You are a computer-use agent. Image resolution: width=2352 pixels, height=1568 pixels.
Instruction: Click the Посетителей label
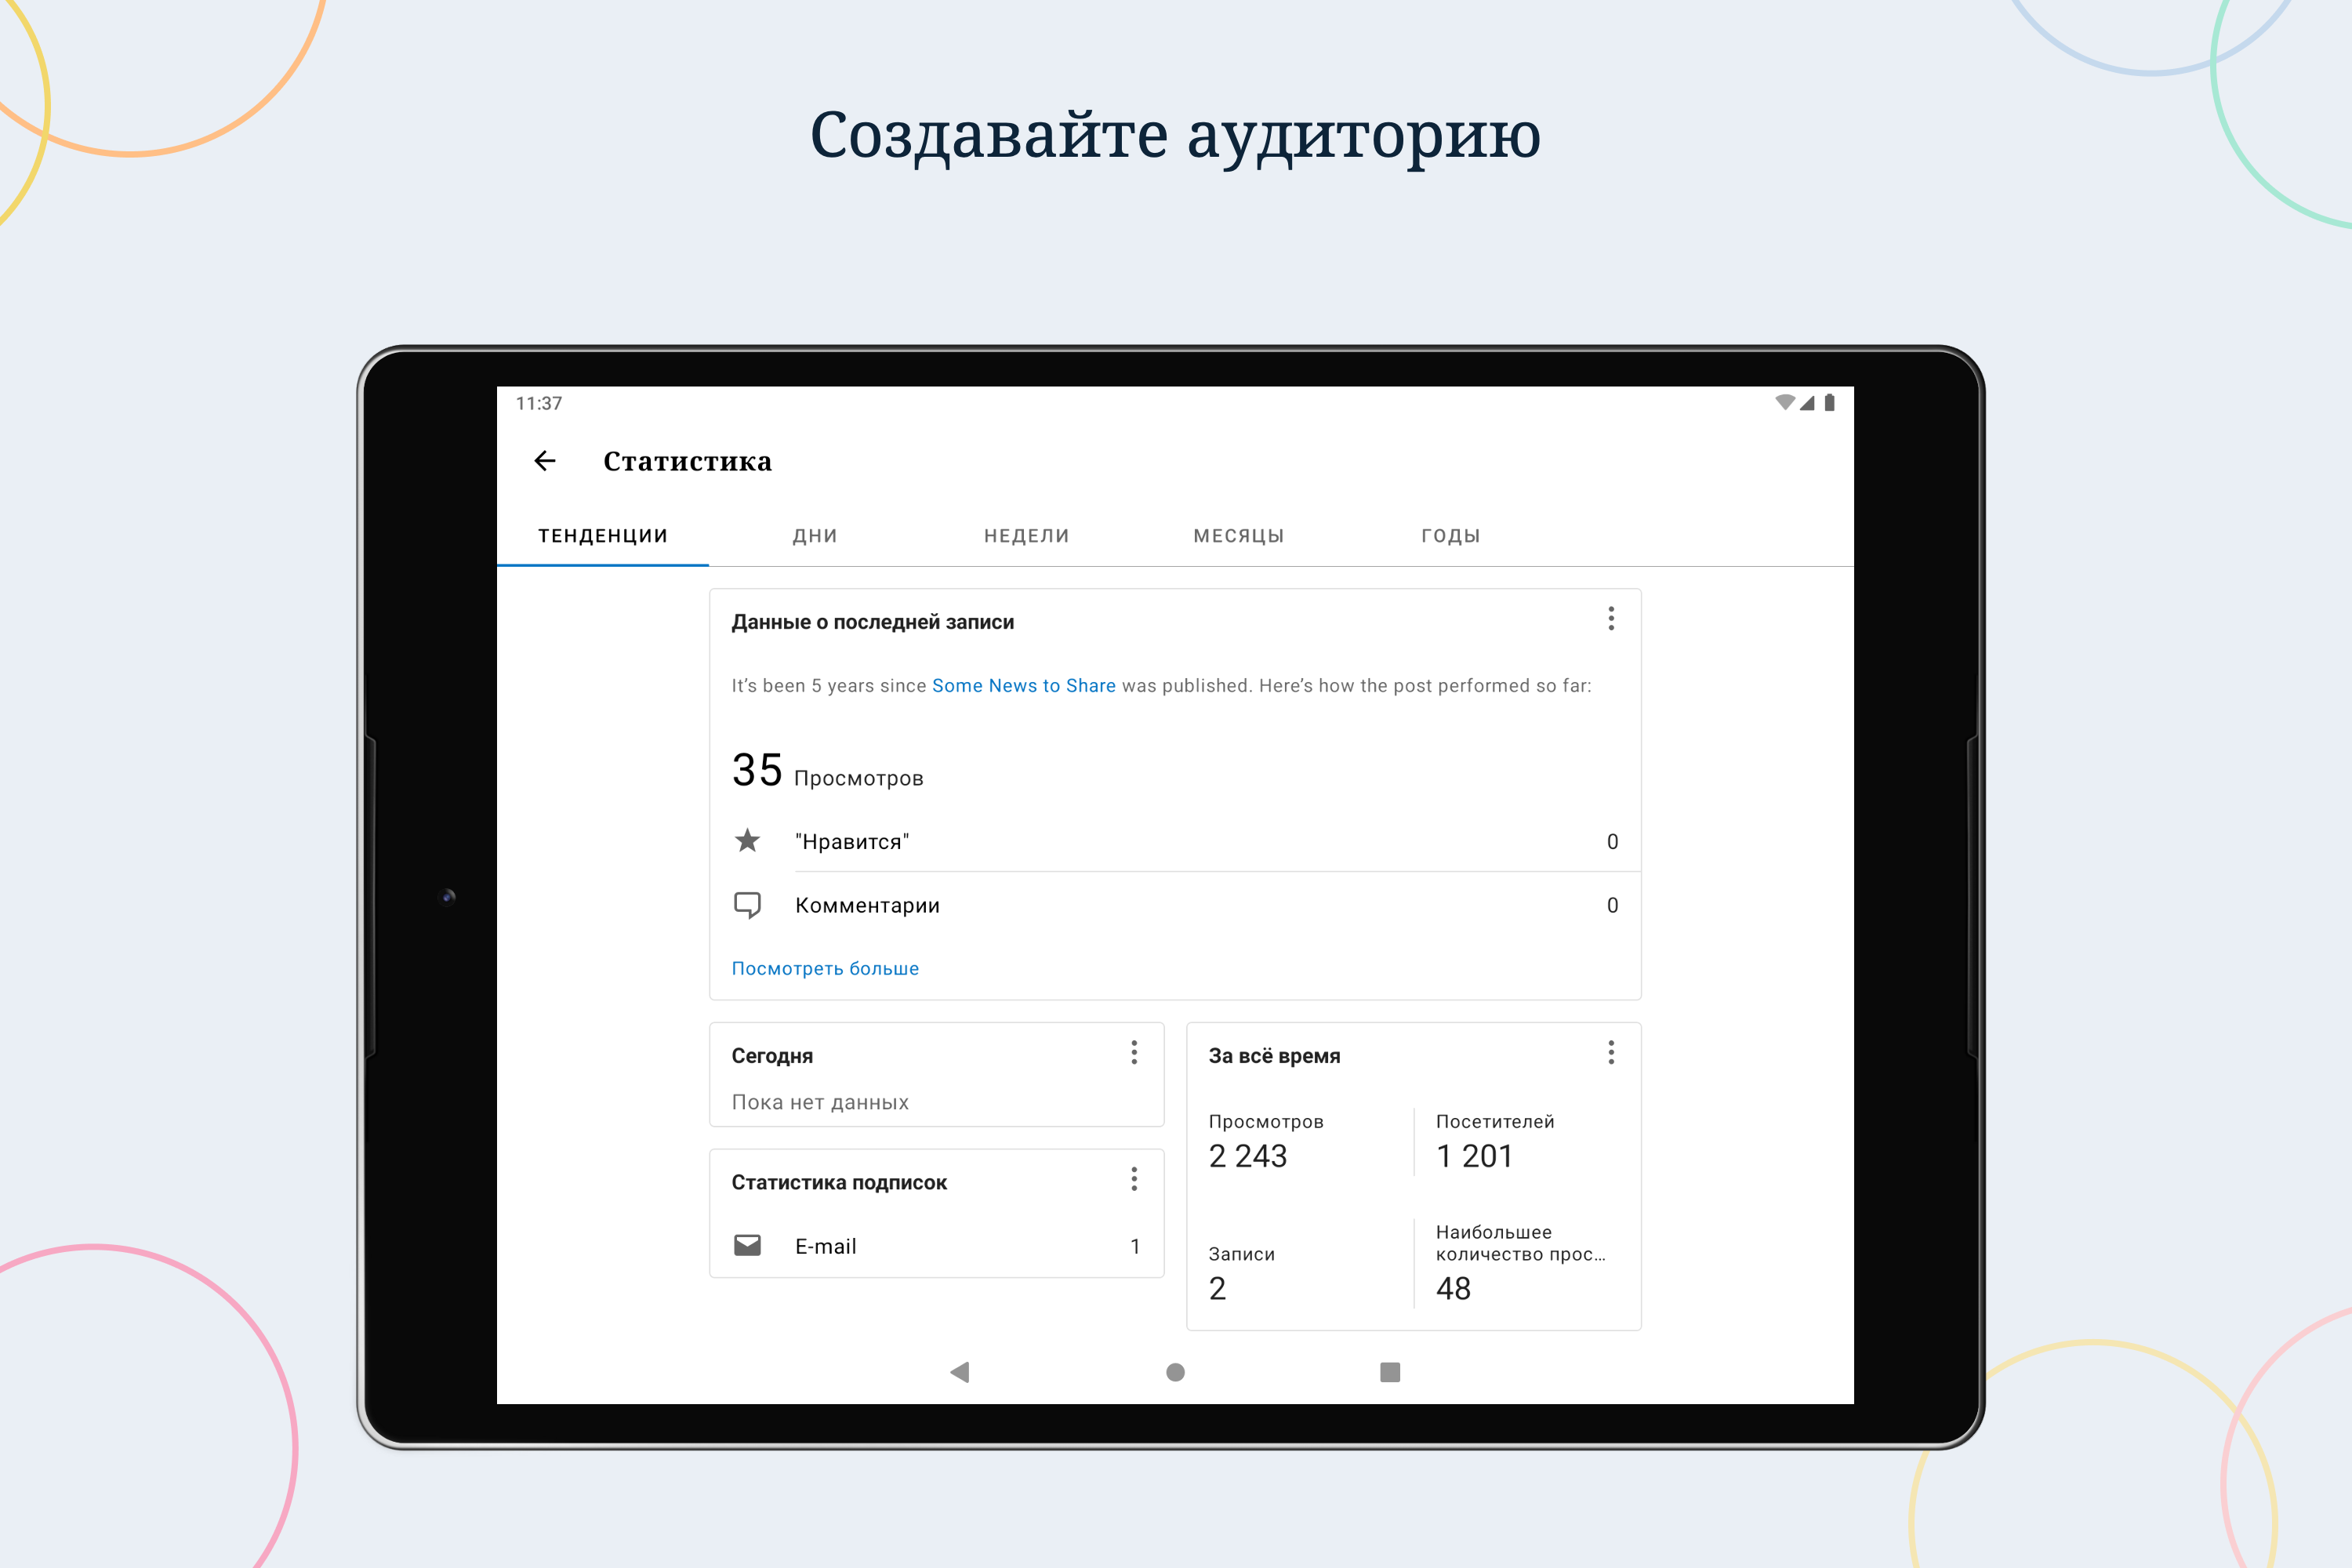point(1495,1122)
